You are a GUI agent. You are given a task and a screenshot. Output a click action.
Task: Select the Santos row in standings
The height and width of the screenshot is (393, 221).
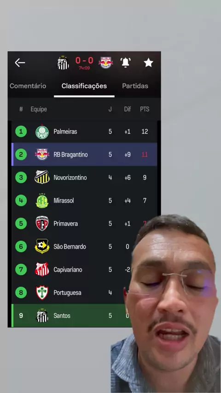[x=84, y=316]
